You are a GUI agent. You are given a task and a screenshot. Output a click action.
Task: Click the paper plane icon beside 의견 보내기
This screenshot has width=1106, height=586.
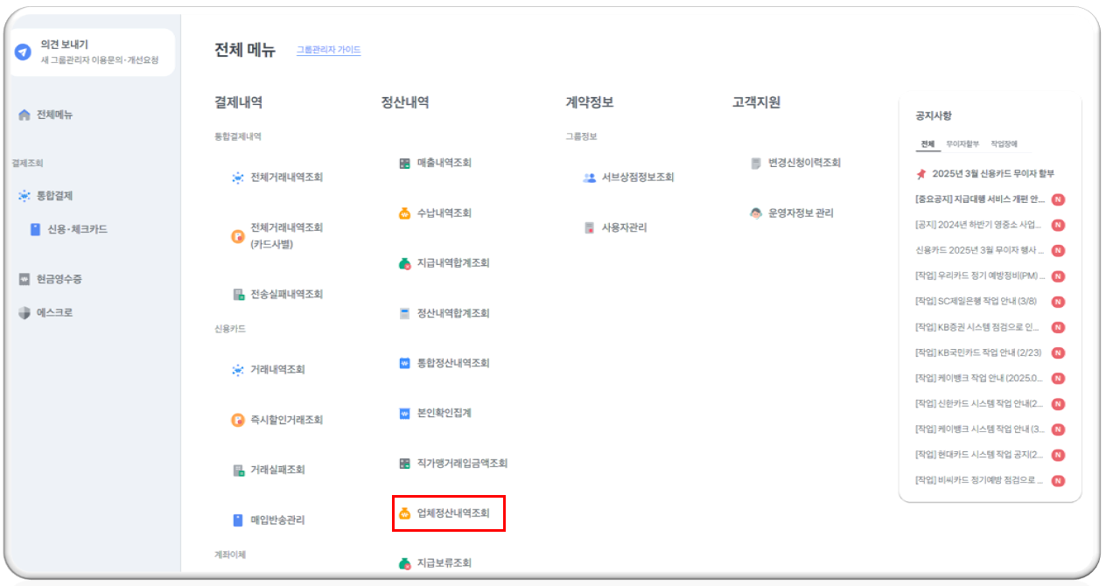23,52
